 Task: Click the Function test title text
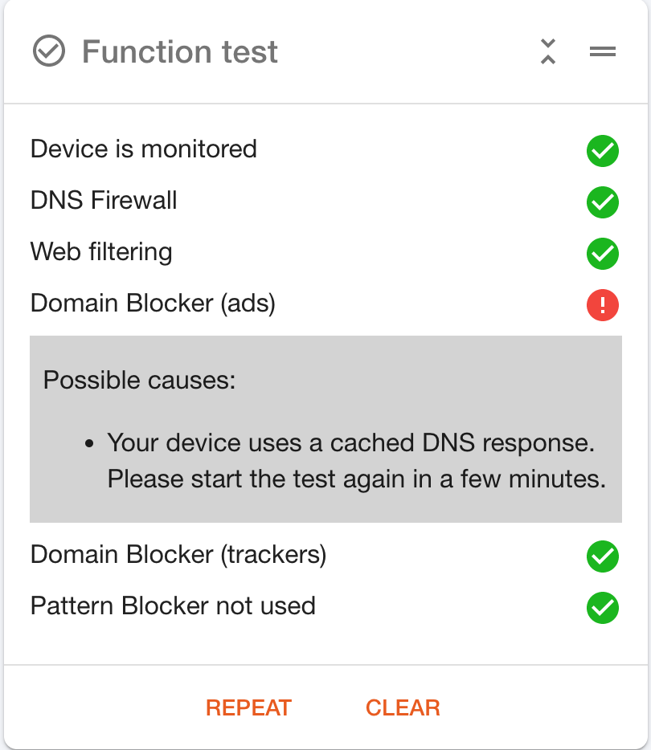click(x=180, y=51)
